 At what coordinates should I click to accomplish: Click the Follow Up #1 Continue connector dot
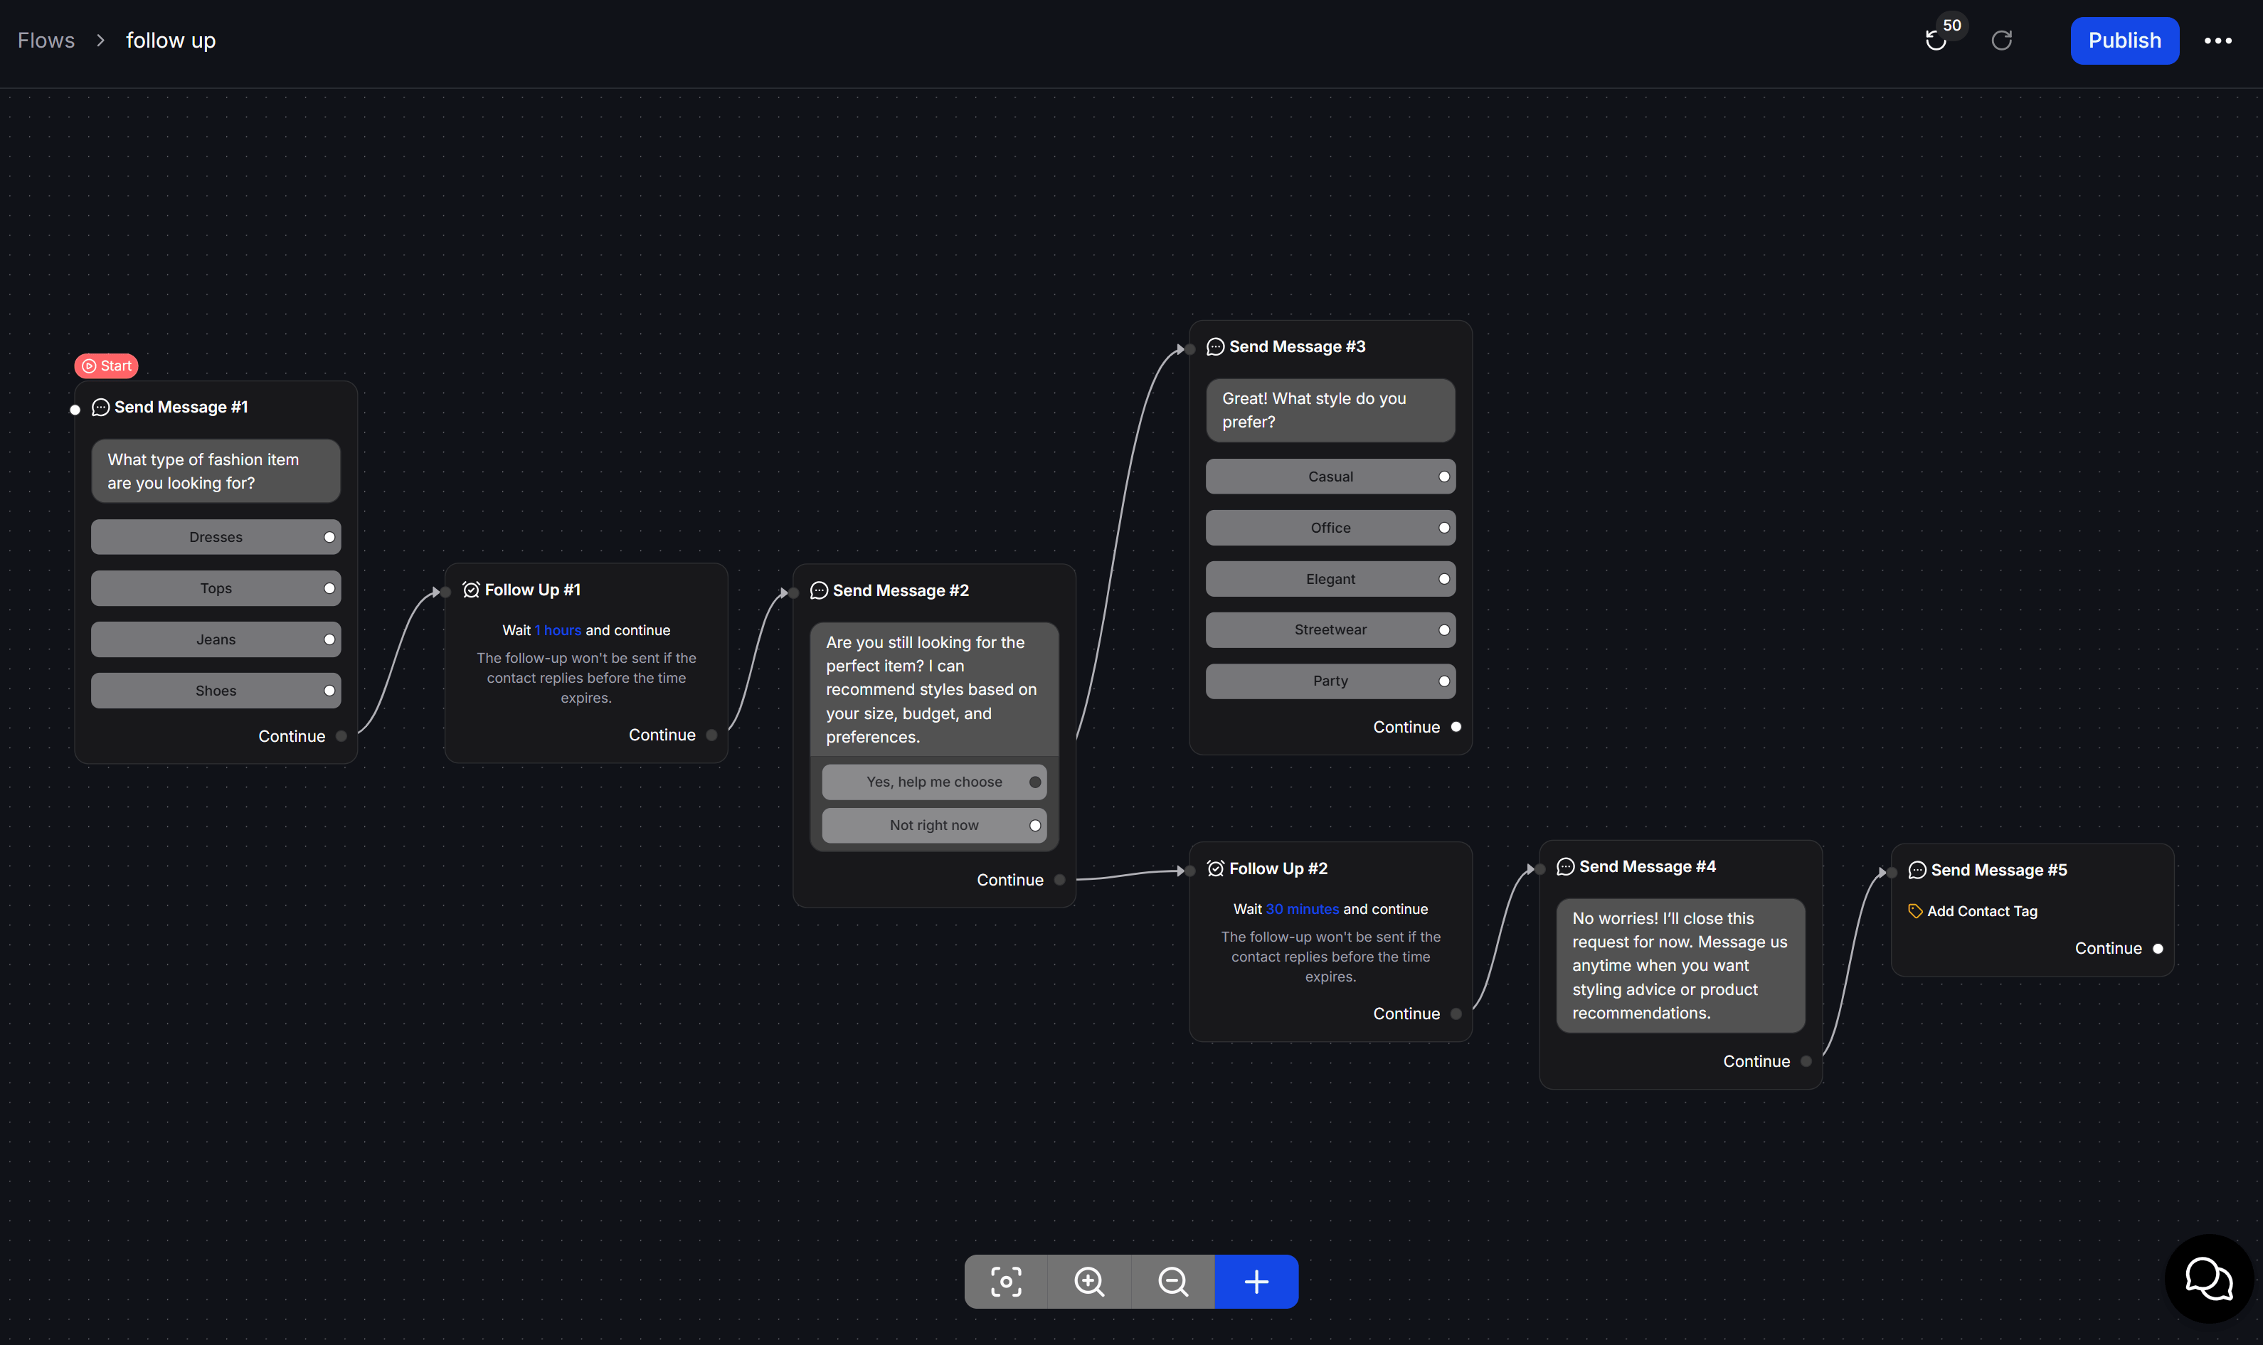(x=711, y=736)
